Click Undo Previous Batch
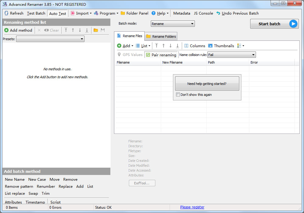Screen dimensions: 304x213 pos(237,13)
